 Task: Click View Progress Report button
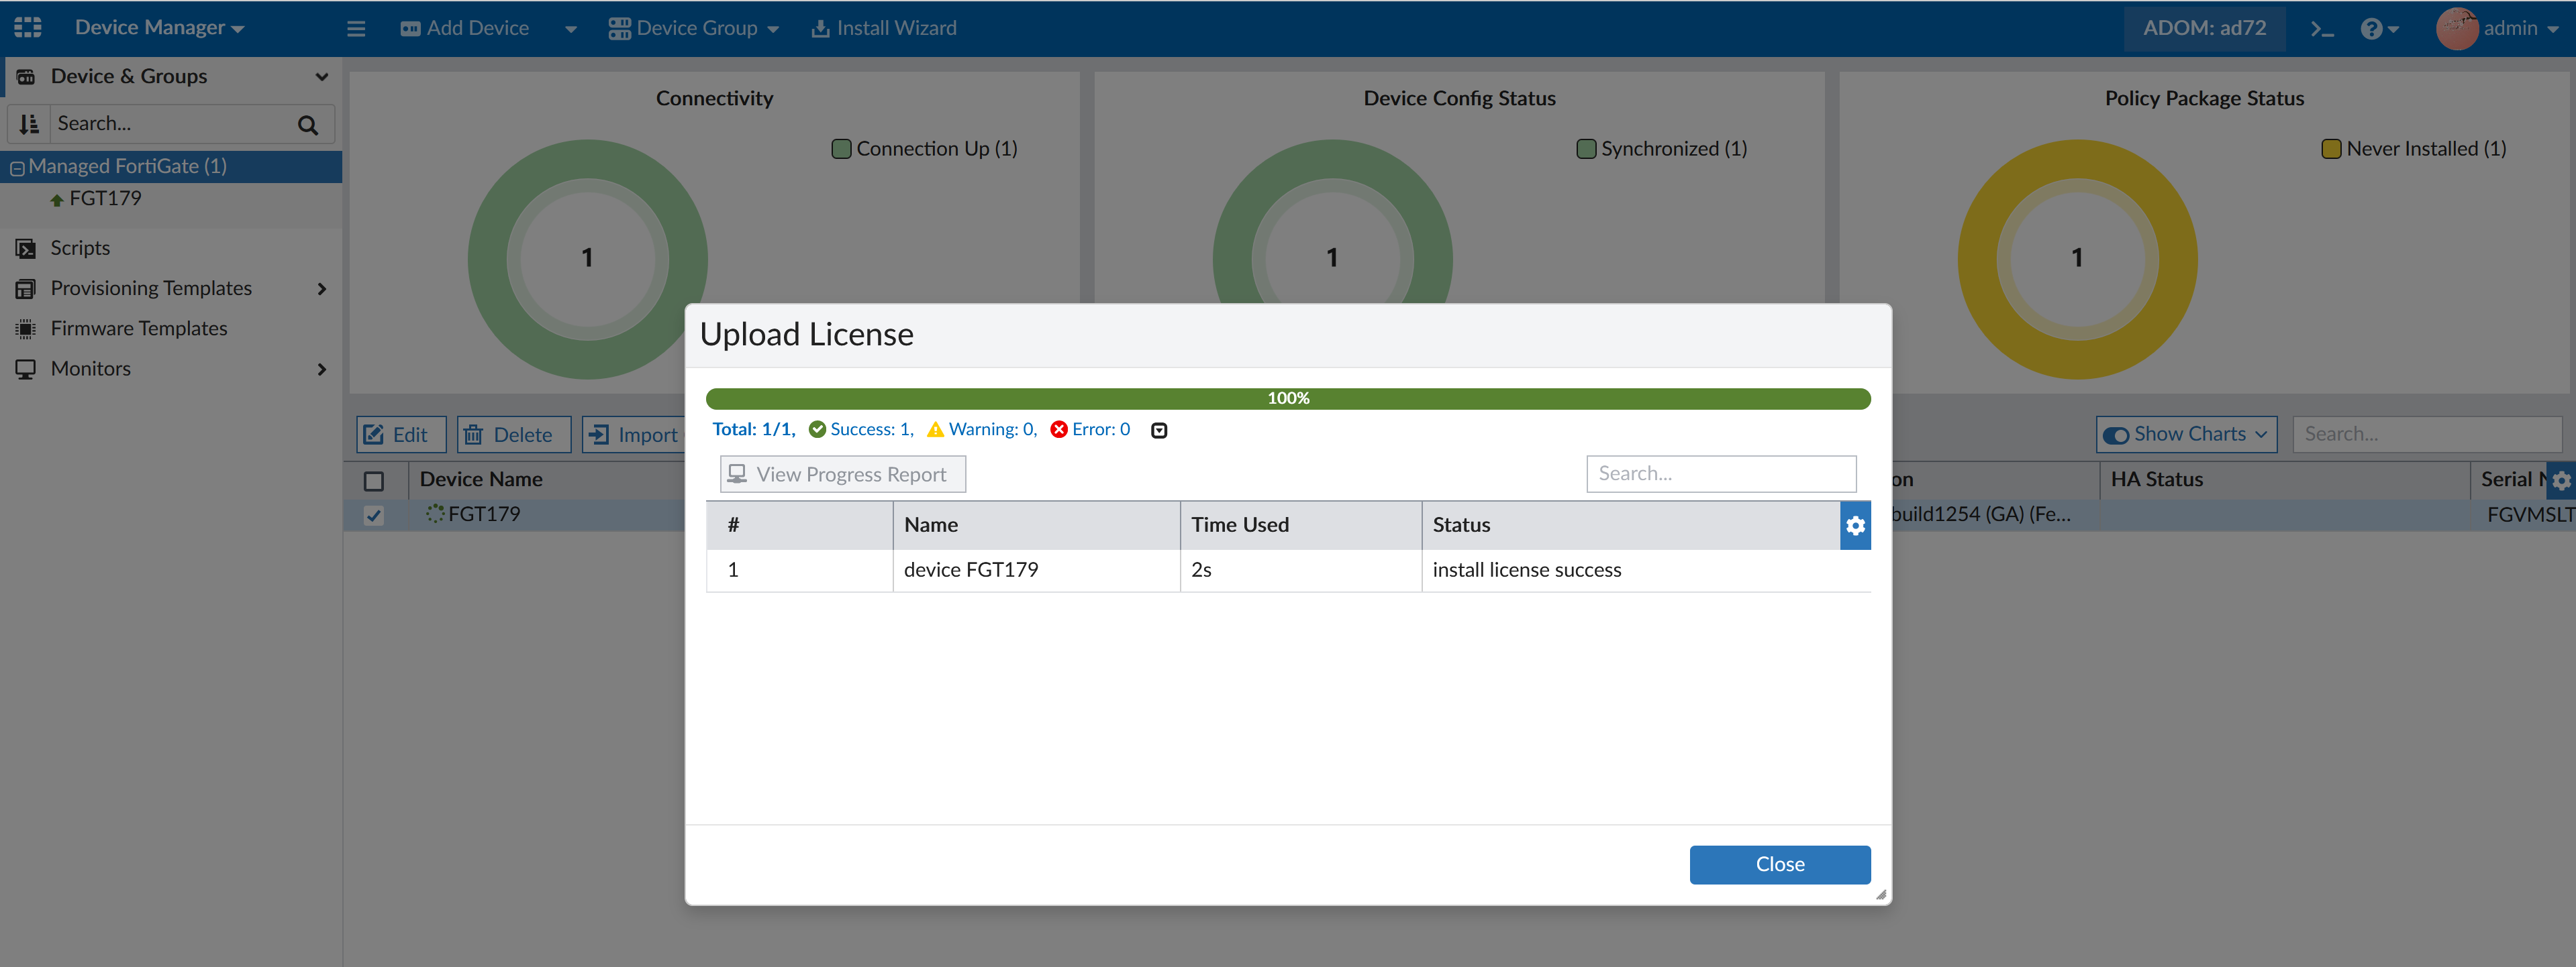[x=842, y=475]
